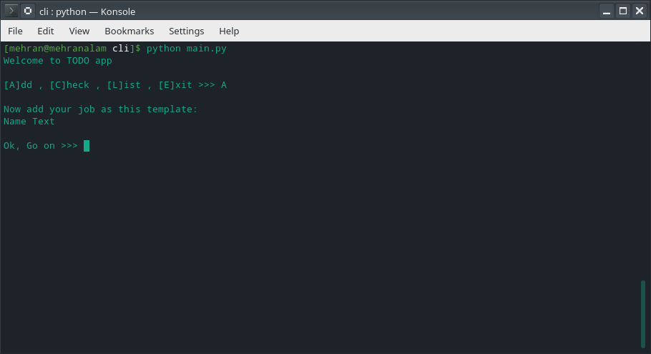Open the Bookmarks menu

click(x=129, y=31)
